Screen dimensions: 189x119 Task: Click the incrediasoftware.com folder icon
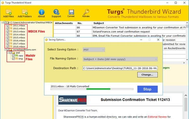11,50
